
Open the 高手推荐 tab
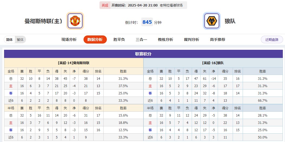tap(217, 39)
